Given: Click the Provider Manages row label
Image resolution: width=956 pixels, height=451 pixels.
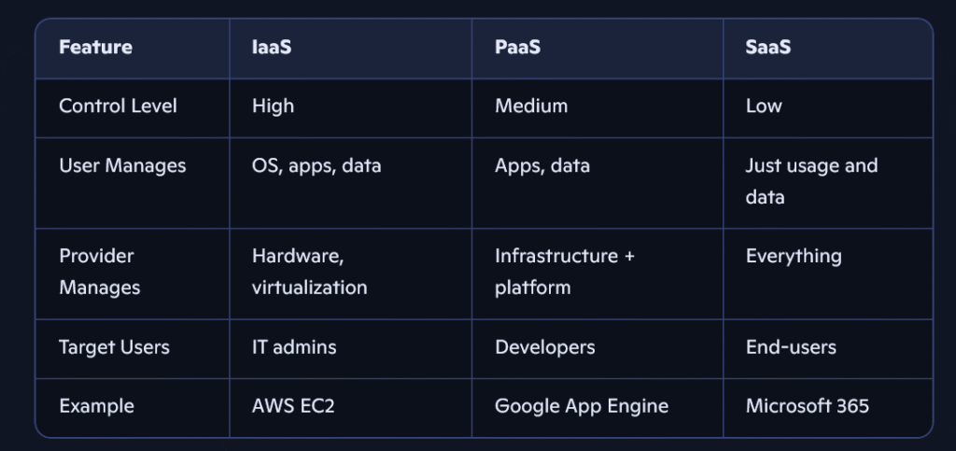Looking at the screenshot, I should [101, 272].
